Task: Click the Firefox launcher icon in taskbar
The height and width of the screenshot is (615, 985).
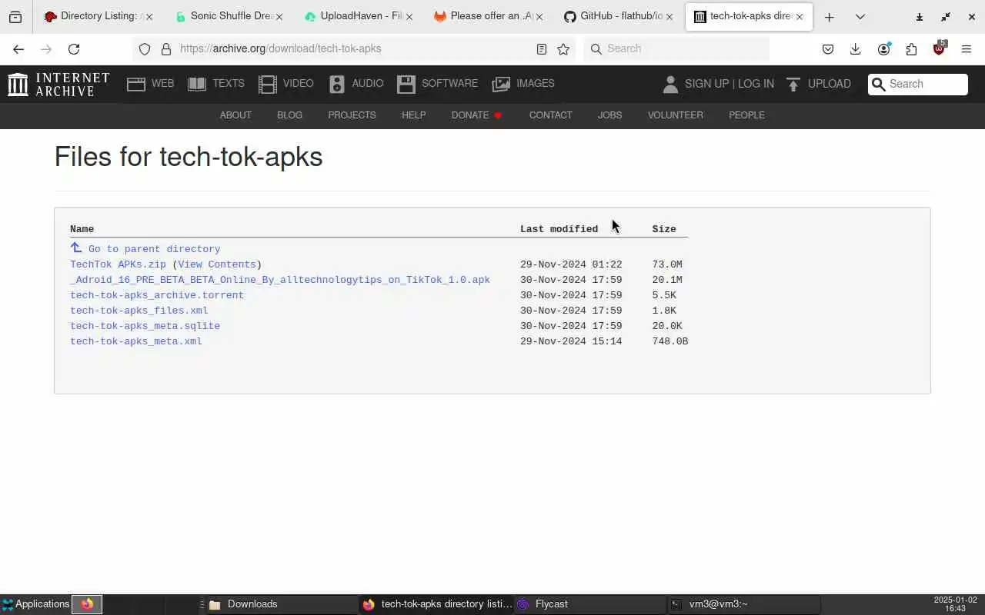Action: 87,604
